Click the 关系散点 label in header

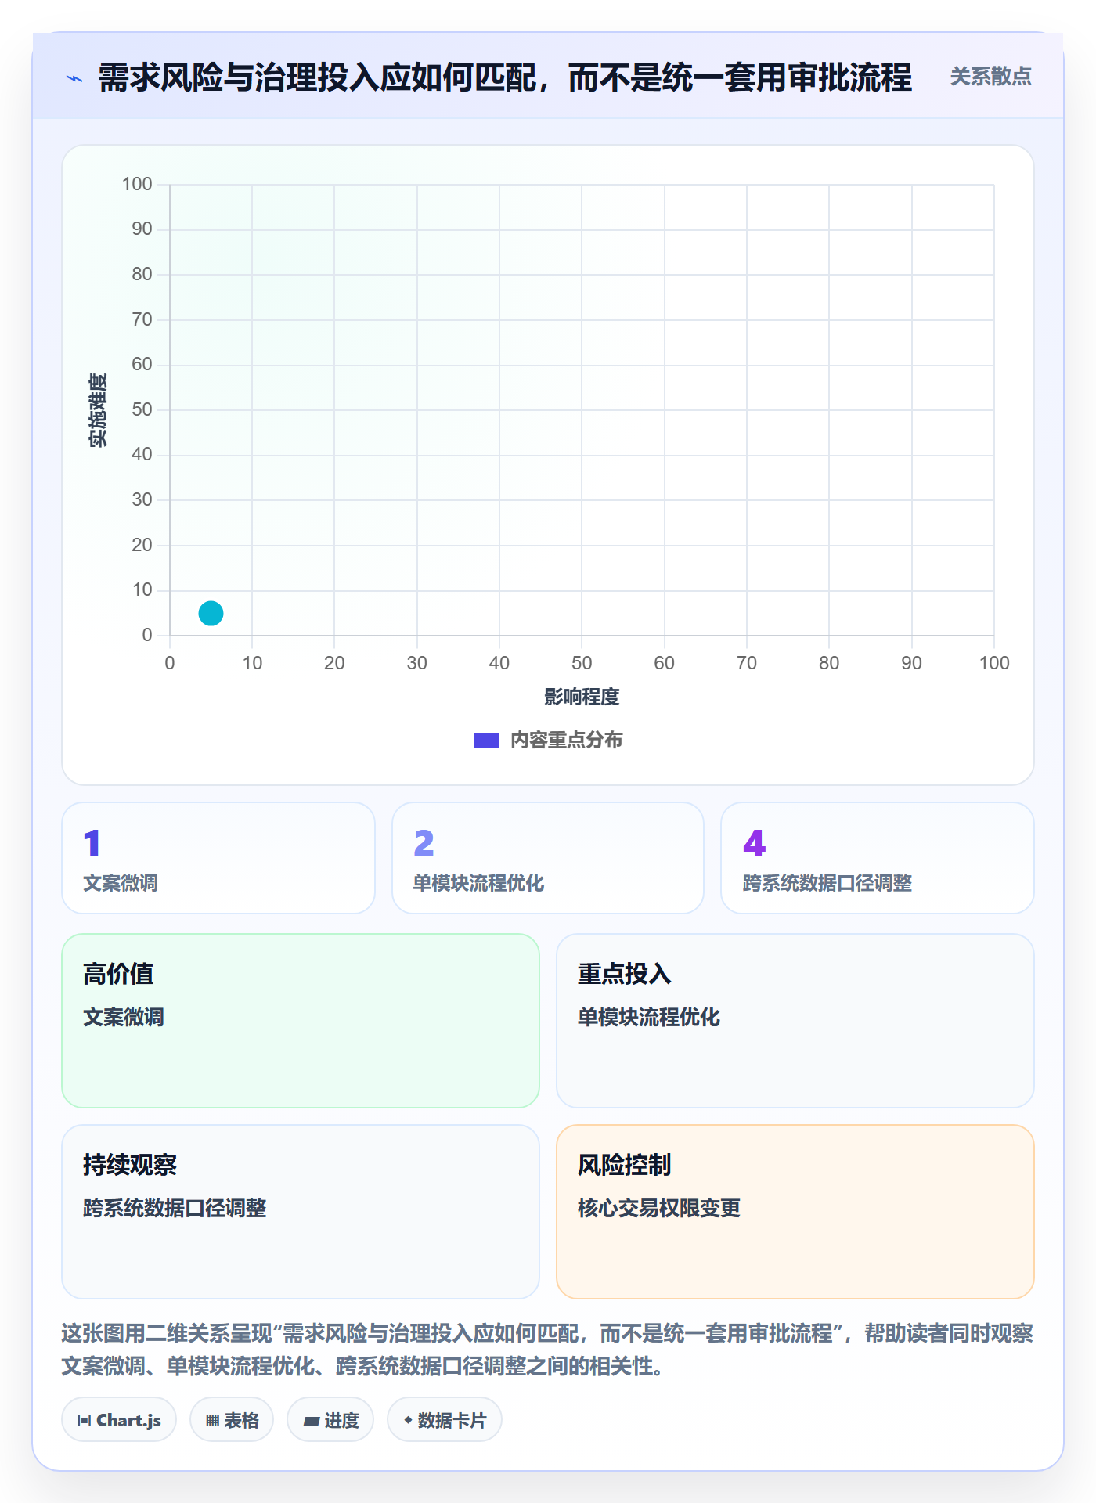click(990, 77)
